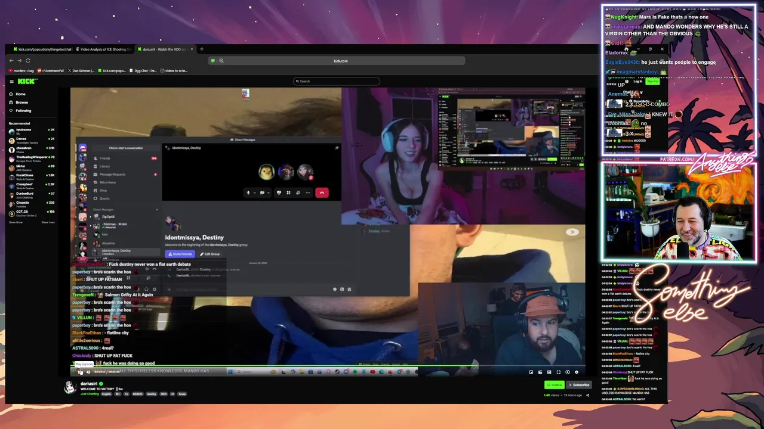Collapse list with Show Less
Viewport: 764px width, 429px height.
pyautogui.click(x=48, y=222)
